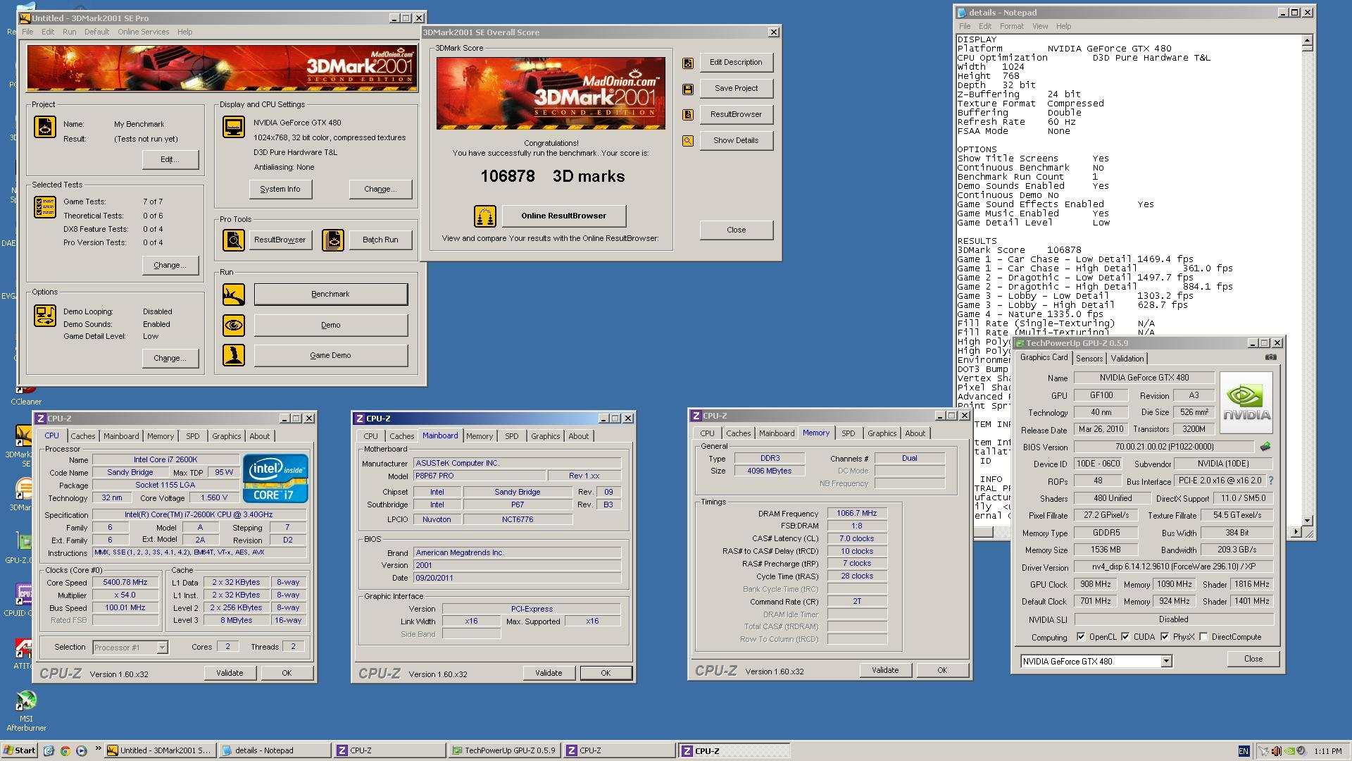Click Show Details button in score dialog
The image size is (1352, 761).
(736, 140)
